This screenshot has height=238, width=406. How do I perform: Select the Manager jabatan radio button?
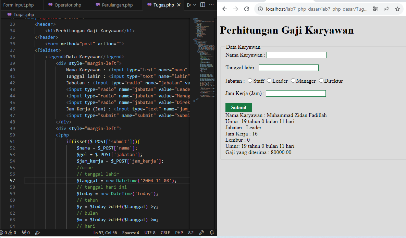pos(293,81)
